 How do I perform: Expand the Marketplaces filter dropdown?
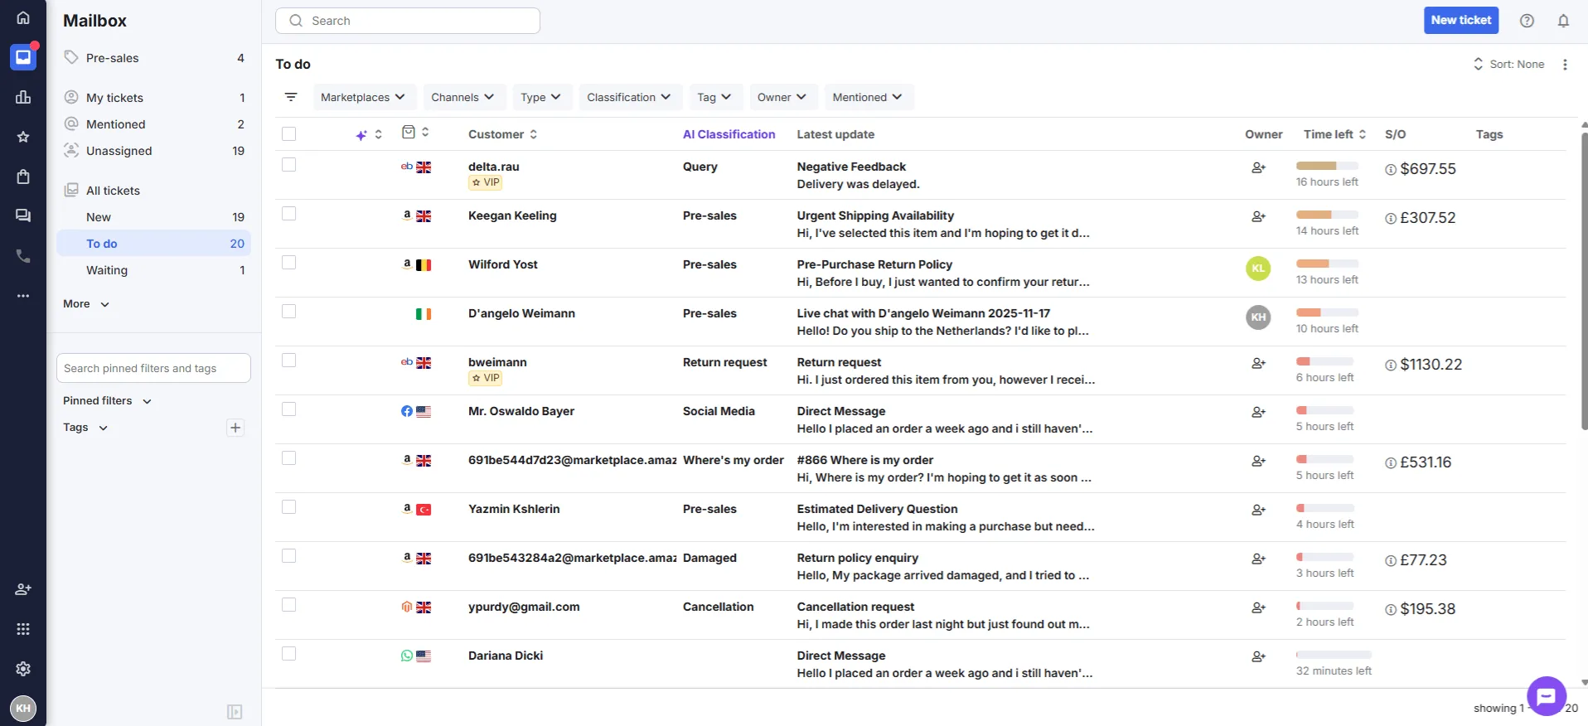pos(363,97)
